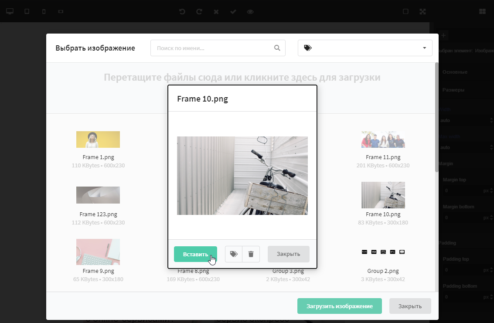Switch to tablet view icon
Viewport: 494px width, 323px height.
point(27,11)
